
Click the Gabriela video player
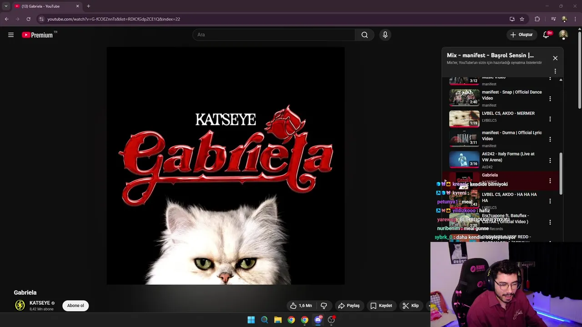226,166
